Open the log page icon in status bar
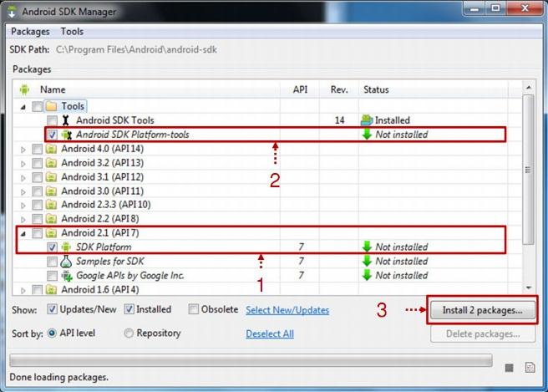Screen dimensions: 548x392 coord(530,368)
